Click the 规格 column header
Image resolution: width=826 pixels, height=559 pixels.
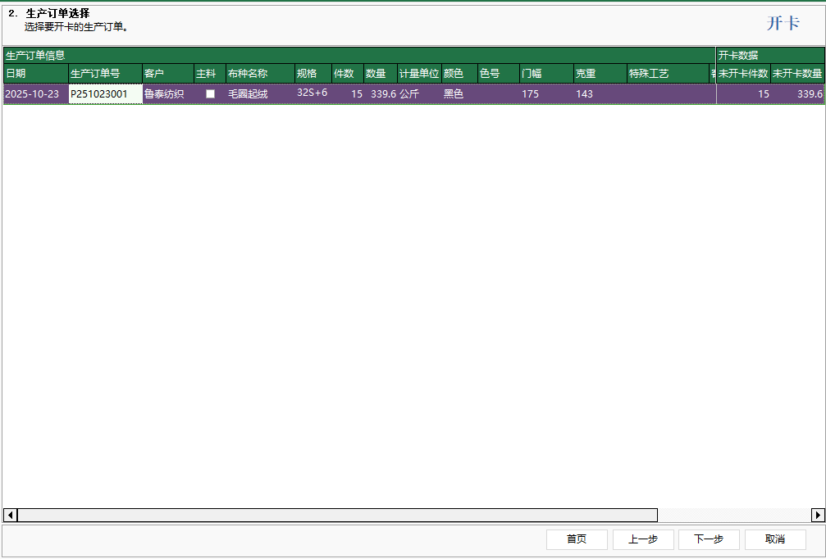[x=313, y=74]
